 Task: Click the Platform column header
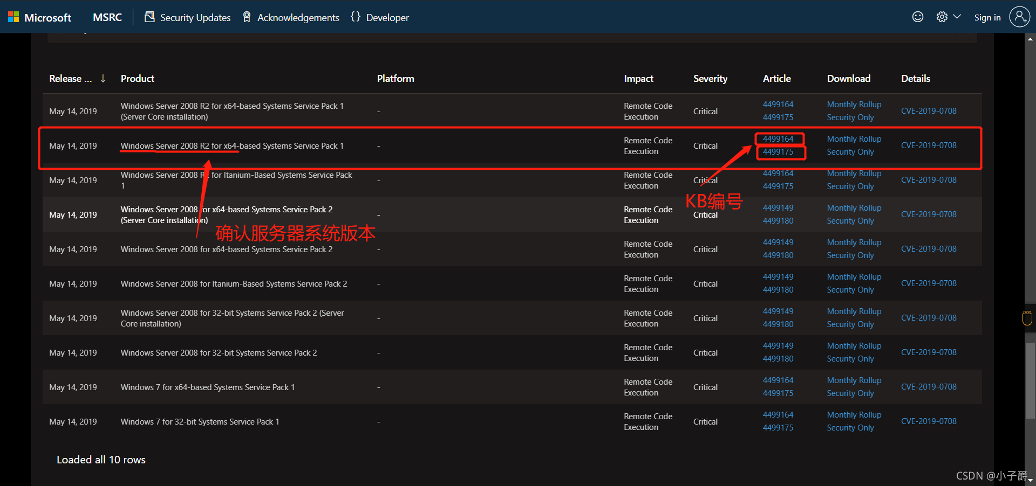tap(396, 79)
